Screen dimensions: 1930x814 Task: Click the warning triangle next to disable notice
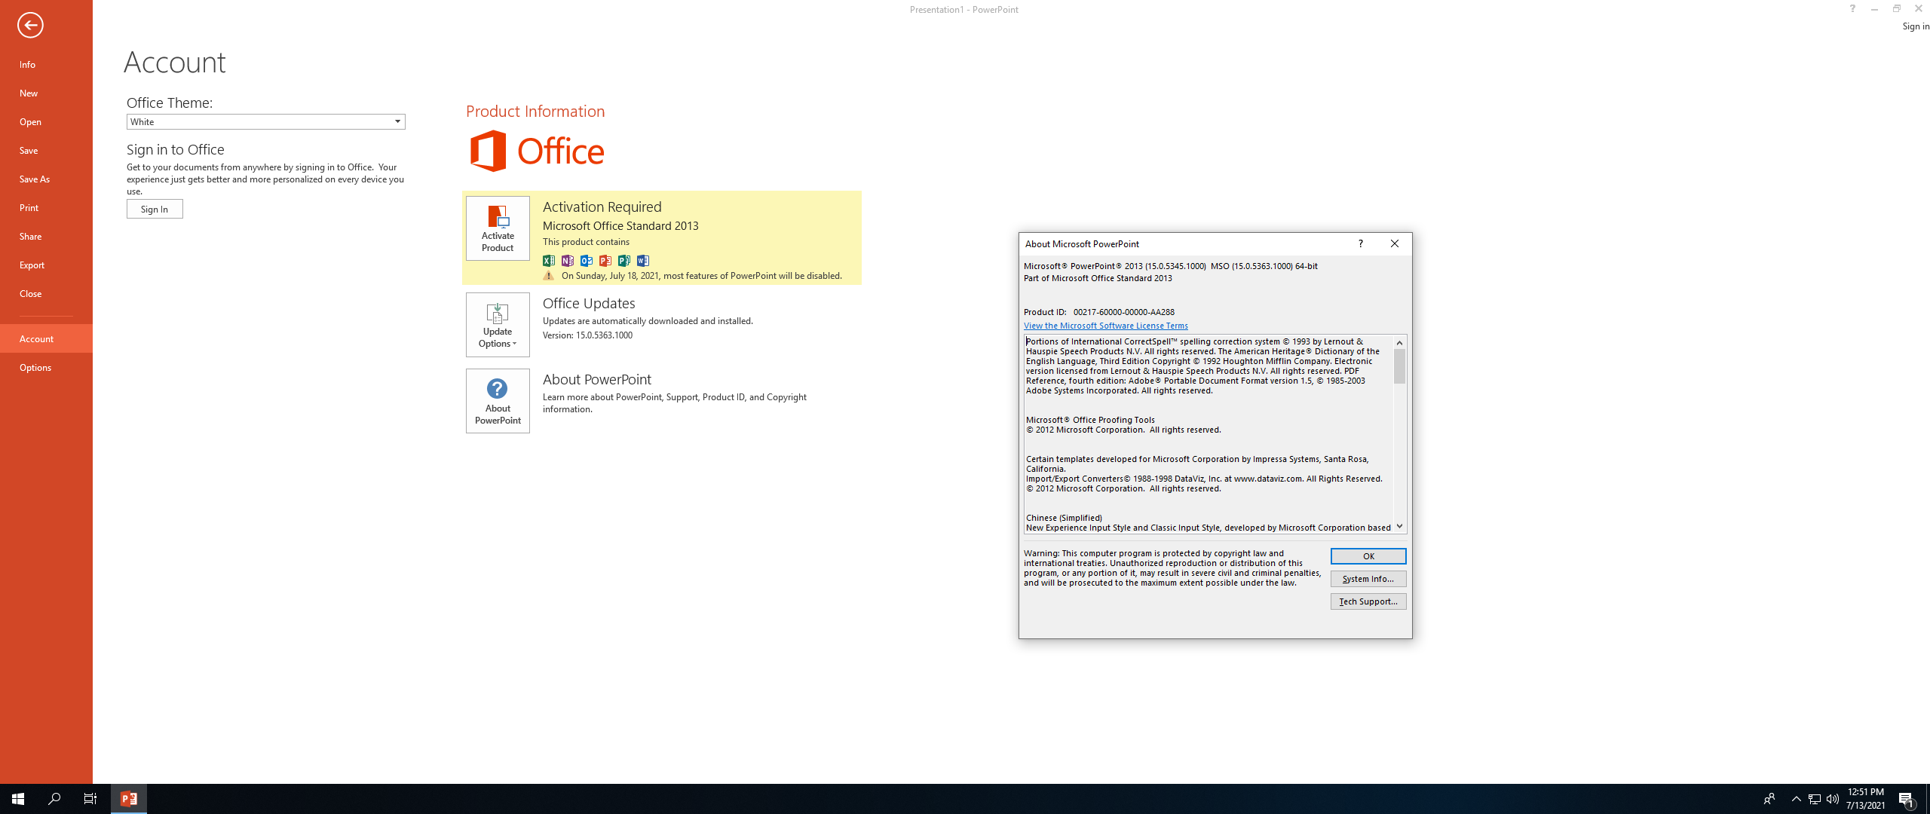pyautogui.click(x=549, y=276)
